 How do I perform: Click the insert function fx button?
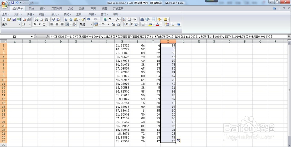click(x=48, y=37)
